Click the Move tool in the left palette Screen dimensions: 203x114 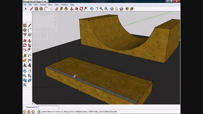coord(25,41)
